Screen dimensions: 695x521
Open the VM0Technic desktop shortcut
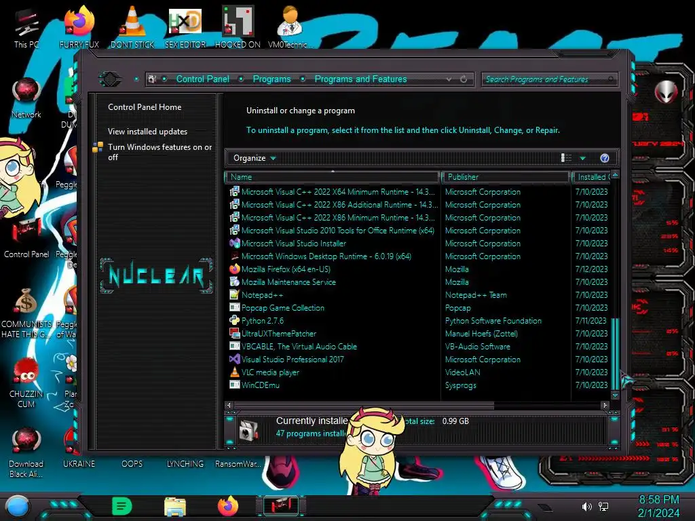point(290,27)
